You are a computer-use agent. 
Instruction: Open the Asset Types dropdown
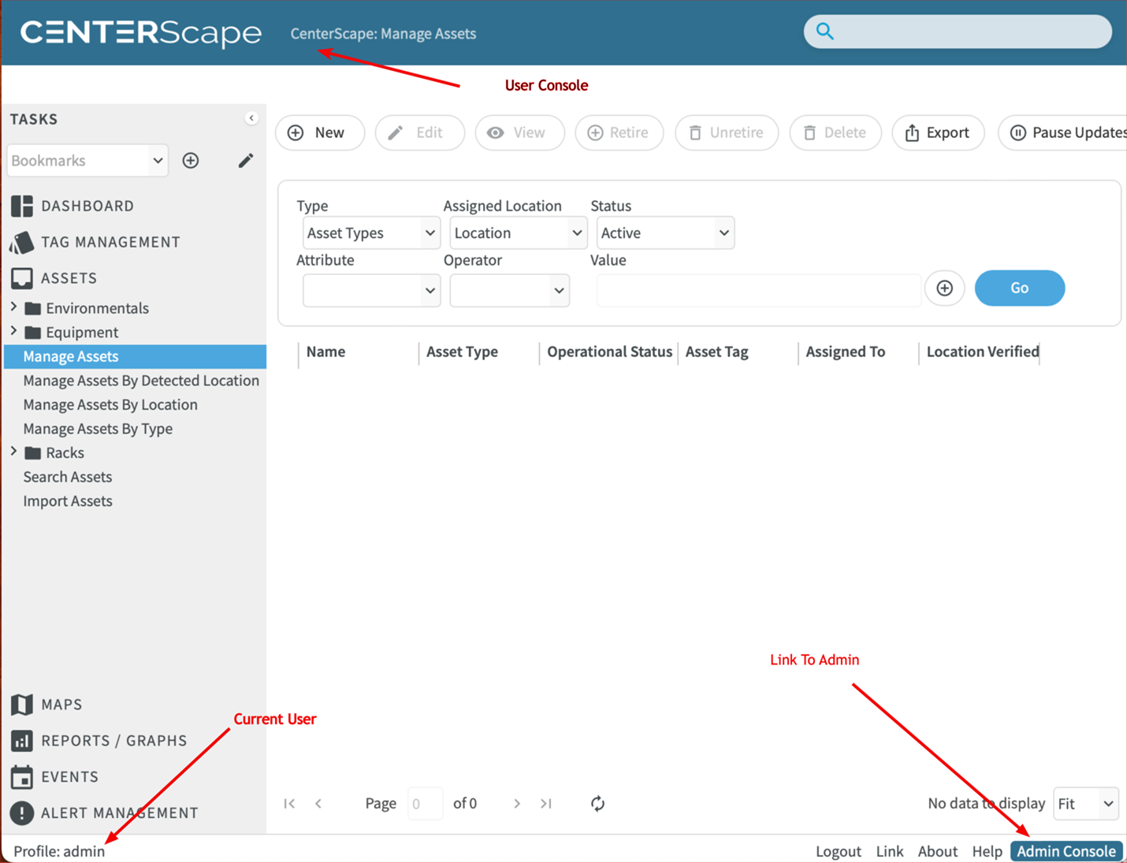click(370, 233)
